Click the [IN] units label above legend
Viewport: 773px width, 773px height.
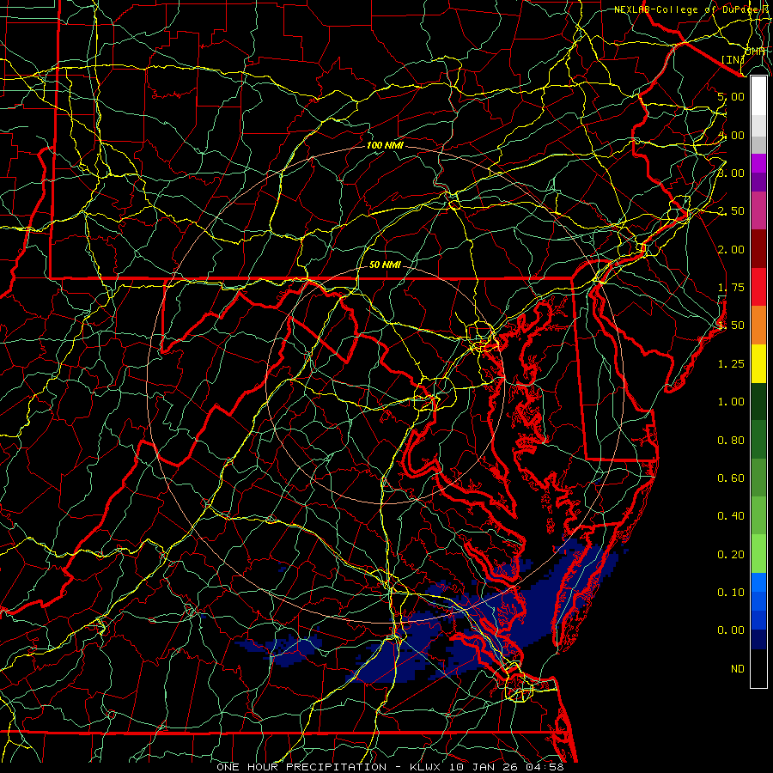click(x=733, y=59)
